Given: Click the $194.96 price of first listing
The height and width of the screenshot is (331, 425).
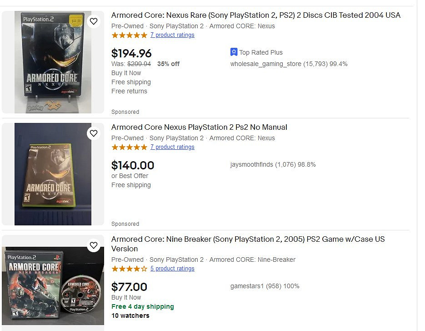Looking at the screenshot, I should click(x=131, y=53).
